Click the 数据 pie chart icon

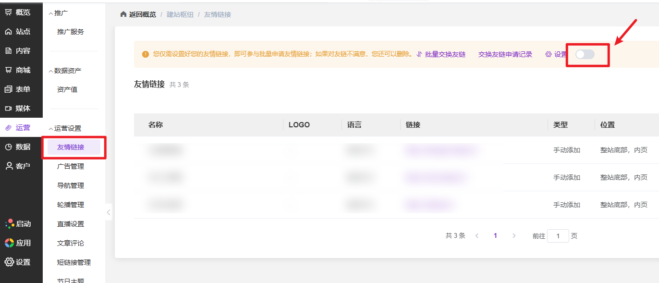click(8, 147)
